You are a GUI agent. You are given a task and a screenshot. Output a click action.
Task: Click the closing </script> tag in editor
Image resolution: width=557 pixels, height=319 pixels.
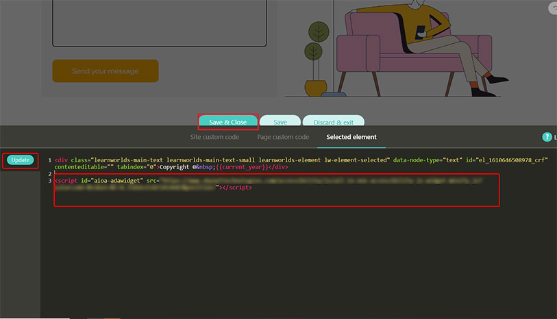click(238, 188)
